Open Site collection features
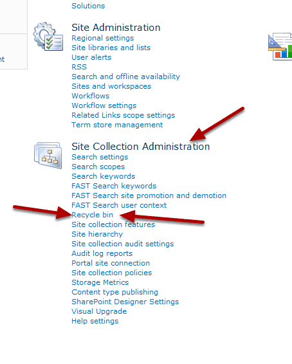Screen dimensions: 292x364 pyautogui.click(x=113, y=224)
